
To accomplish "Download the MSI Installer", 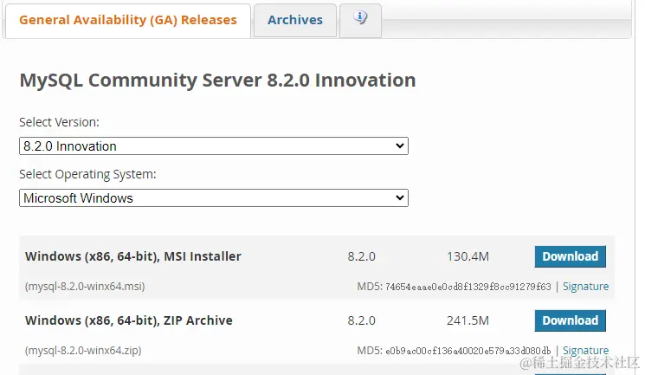I will click(571, 256).
